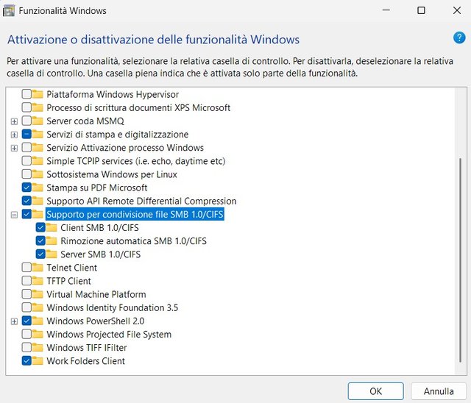Click folder icon beside Work Folders Client
This screenshot has width=471, height=403.
click(38, 360)
